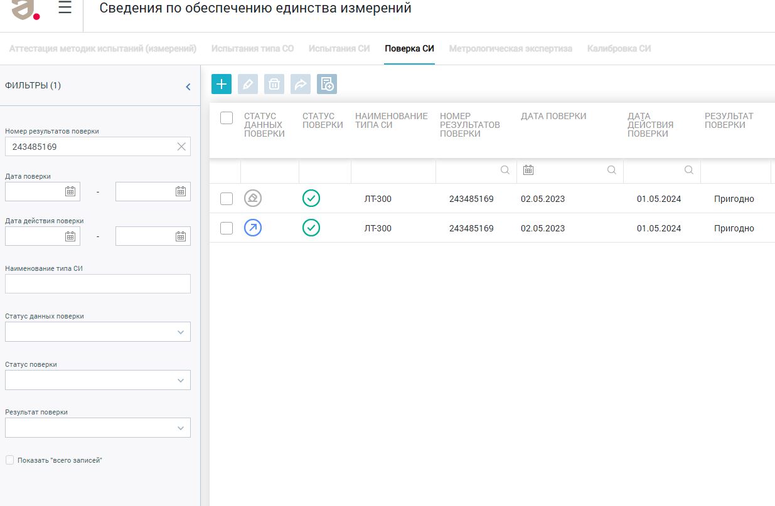Click the trash delete icon in toolbar

point(274,84)
